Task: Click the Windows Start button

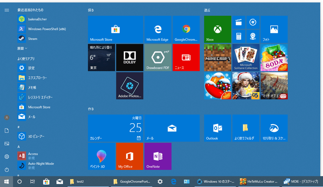Action: [6, 181]
